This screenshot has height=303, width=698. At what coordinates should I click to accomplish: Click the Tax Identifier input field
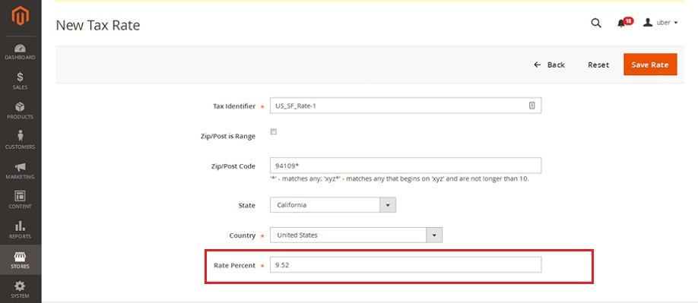point(405,106)
